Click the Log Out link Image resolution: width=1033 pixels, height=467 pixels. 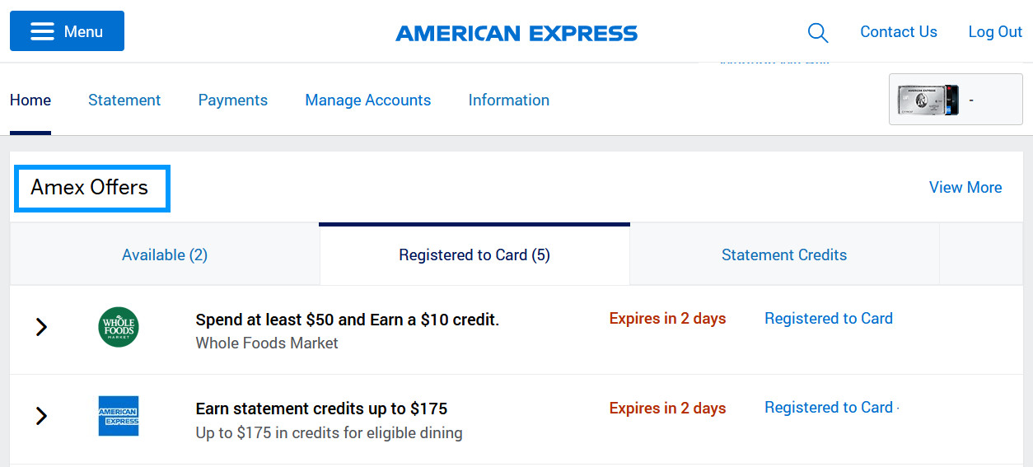coord(995,32)
